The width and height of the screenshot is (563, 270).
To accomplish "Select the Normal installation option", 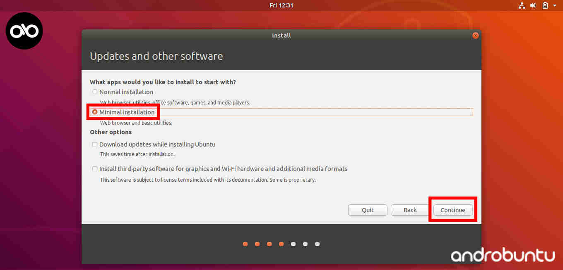I will coord(94,92).
